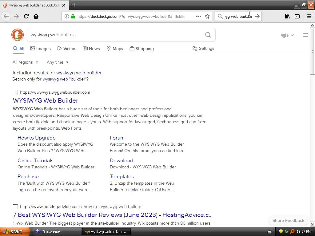This screenshot has width=315, height=236.
Task: Click the DuckDuckGo duck logo
Action: [18, 35]
